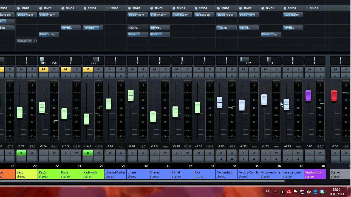The image size is (351, 197).
Task: Click record enable dot on A-Cymbals channel
Action: pyautogui.click(x=232, y=159)
